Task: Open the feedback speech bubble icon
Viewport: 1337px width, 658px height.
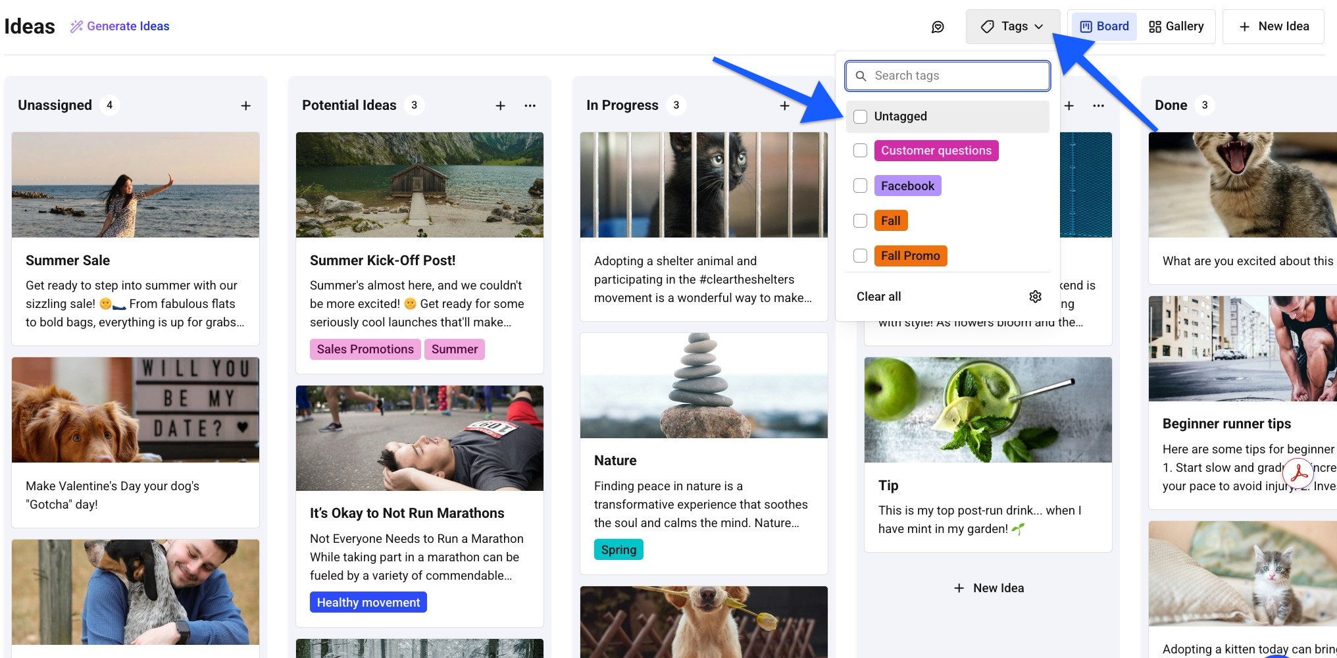Action: (938, 26)
